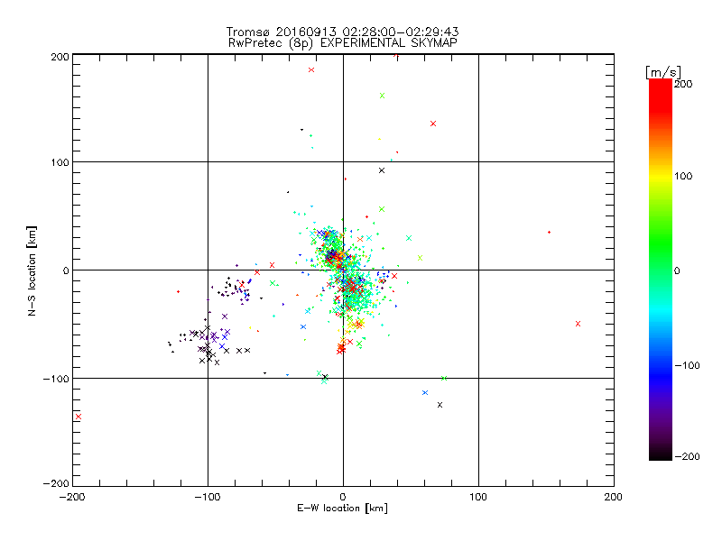This screenshot has width=722, height=541.
Task: Click the '100' tick label on the colorbar
Action: tap(683, 176)
